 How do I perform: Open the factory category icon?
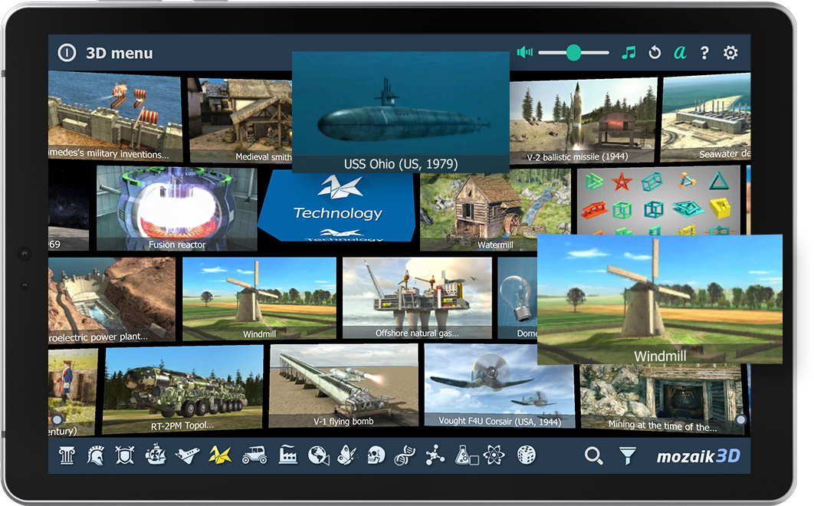coord(288,455)
